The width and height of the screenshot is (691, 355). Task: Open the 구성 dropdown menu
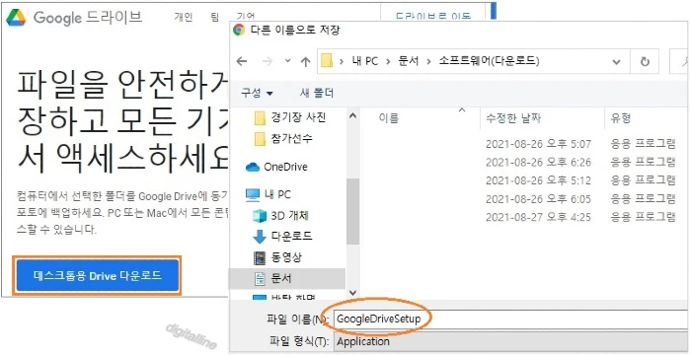(x=257, y=94)
